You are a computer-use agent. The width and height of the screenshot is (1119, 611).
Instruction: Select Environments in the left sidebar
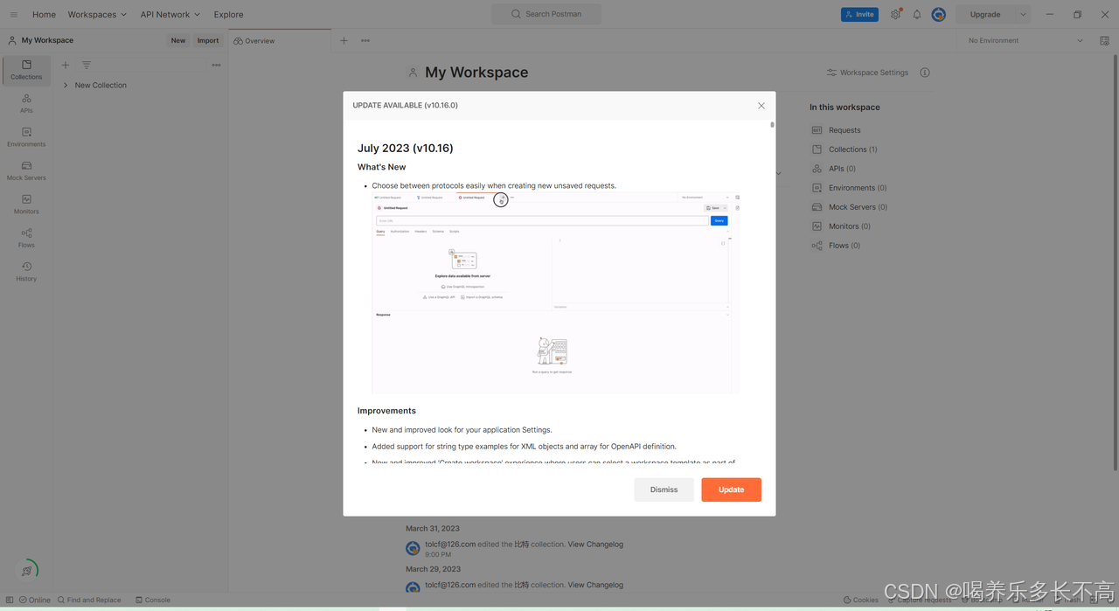pos(26,137)
